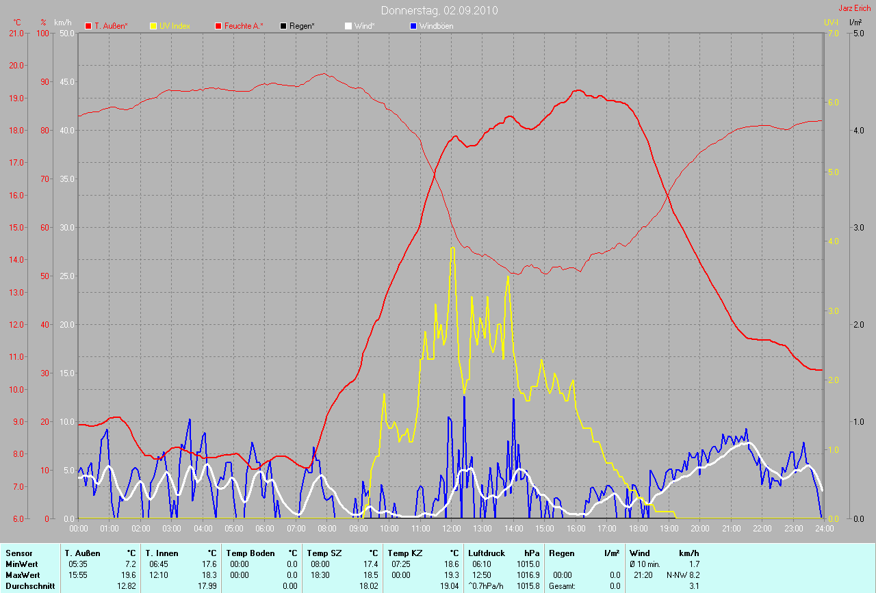Click the black Regen legend swatch
Screen dimensions: 876x593
[283, 26]
